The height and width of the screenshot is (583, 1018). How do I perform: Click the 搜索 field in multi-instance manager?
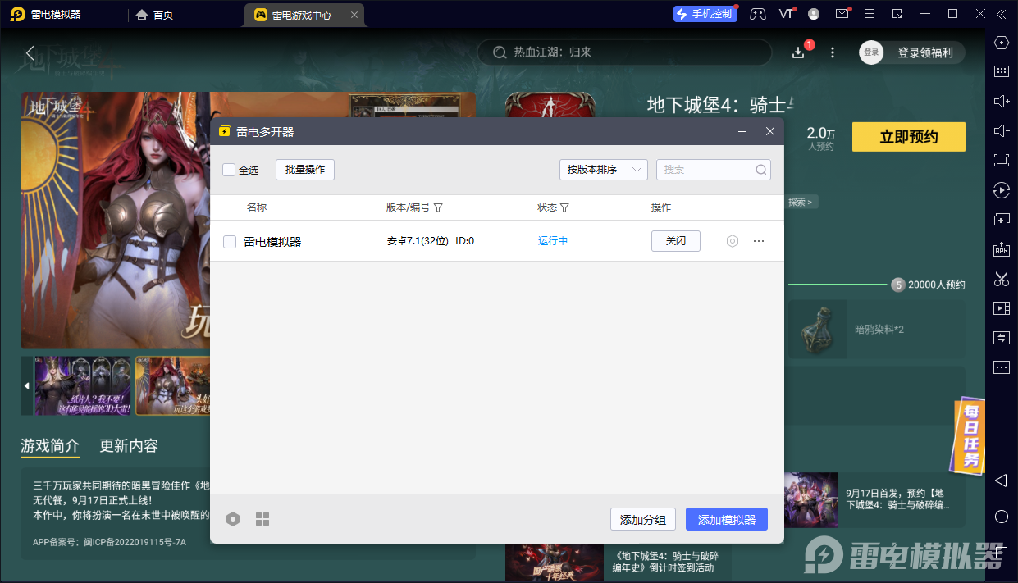[707, 170]
